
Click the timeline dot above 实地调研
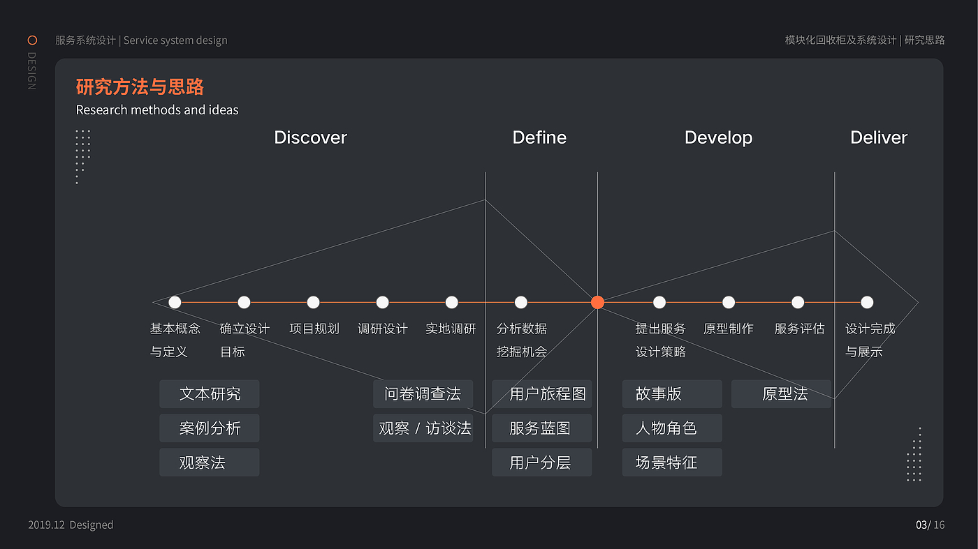click(451, 302)
